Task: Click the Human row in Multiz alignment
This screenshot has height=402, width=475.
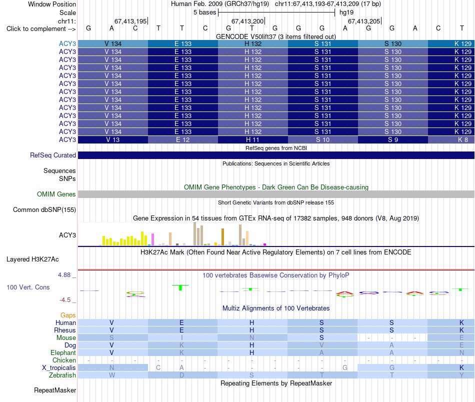Action: [276, 322]
